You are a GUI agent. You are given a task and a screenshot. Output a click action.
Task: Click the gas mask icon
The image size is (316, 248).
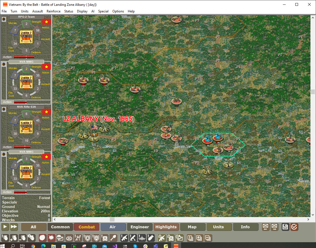coord(60,238)
